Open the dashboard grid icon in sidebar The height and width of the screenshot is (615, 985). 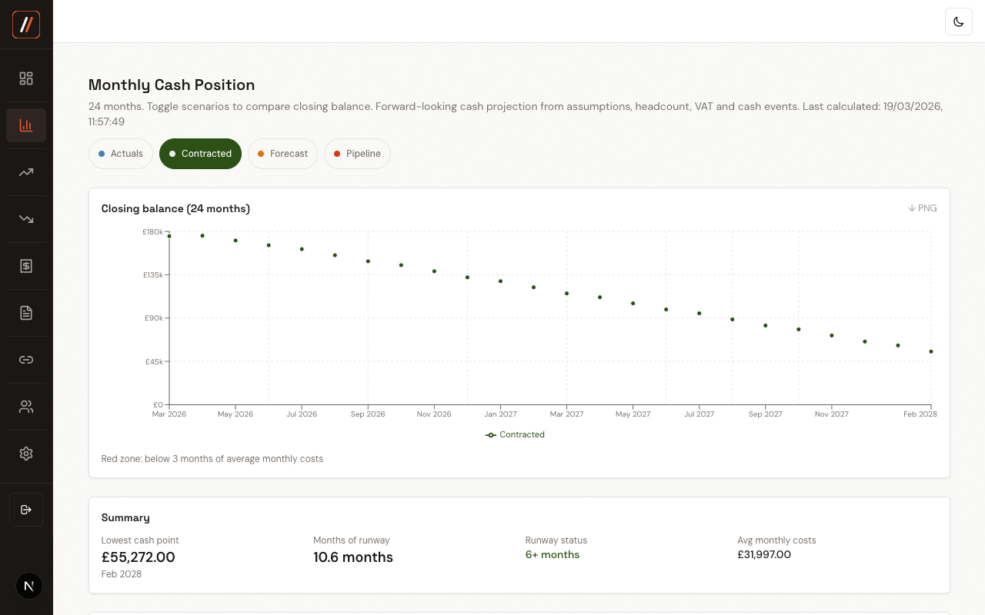point(26,78)
